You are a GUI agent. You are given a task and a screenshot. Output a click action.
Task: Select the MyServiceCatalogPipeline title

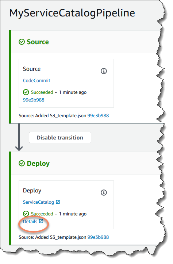[x=72, y=13]
